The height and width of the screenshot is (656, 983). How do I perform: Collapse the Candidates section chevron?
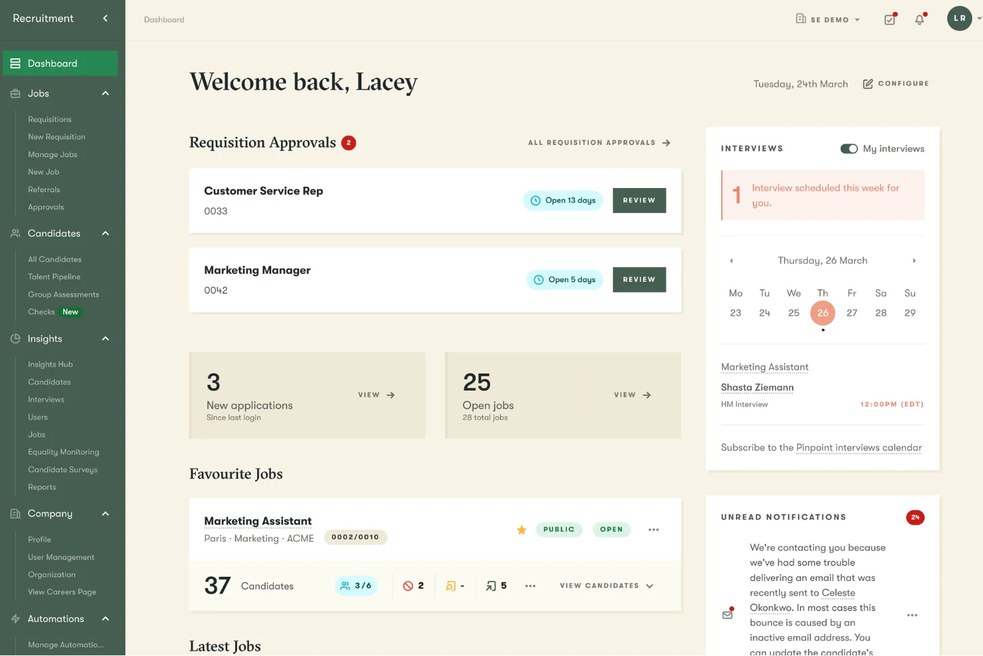105,233
